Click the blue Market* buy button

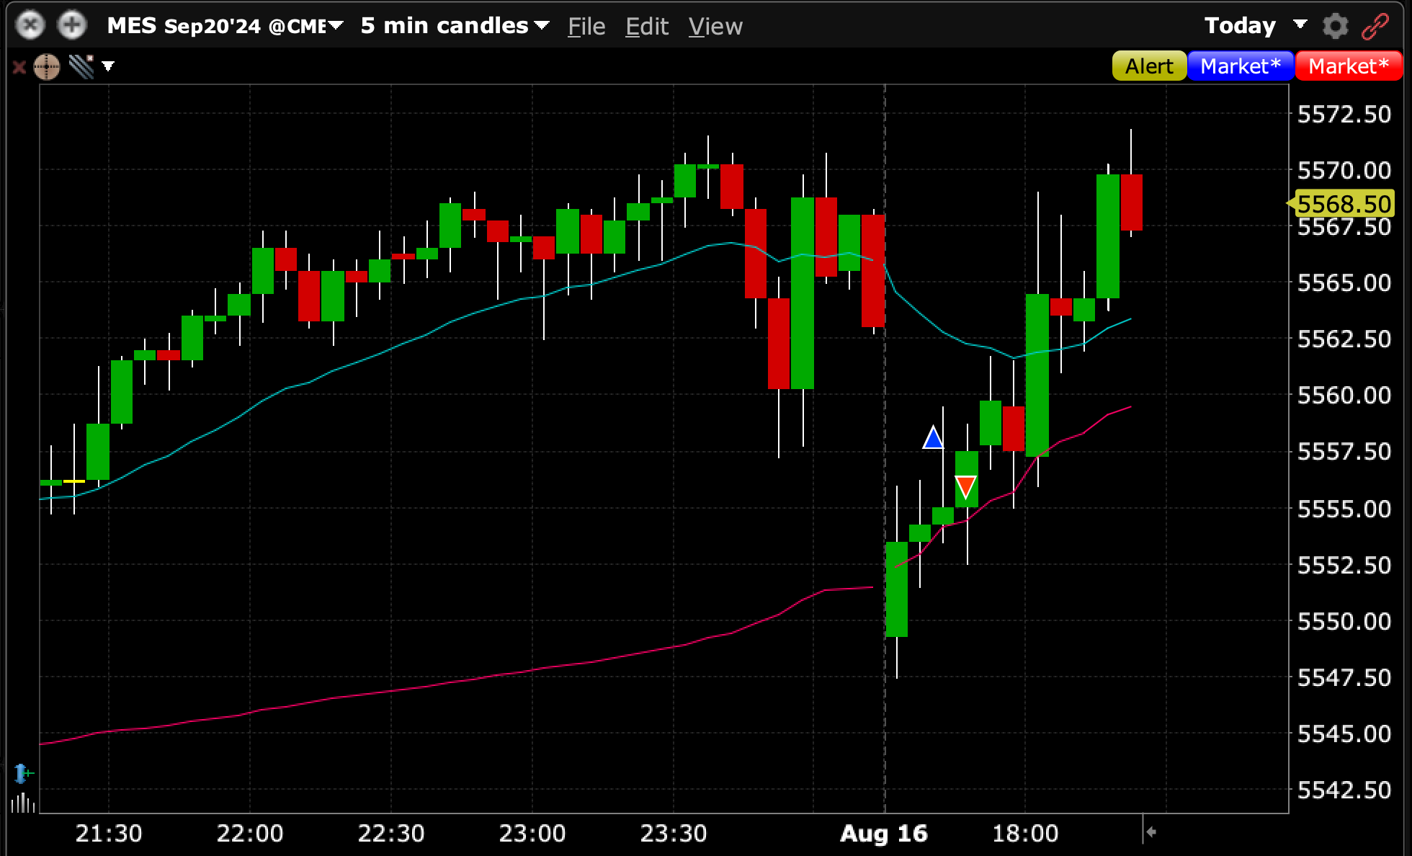coord(1241,66)
